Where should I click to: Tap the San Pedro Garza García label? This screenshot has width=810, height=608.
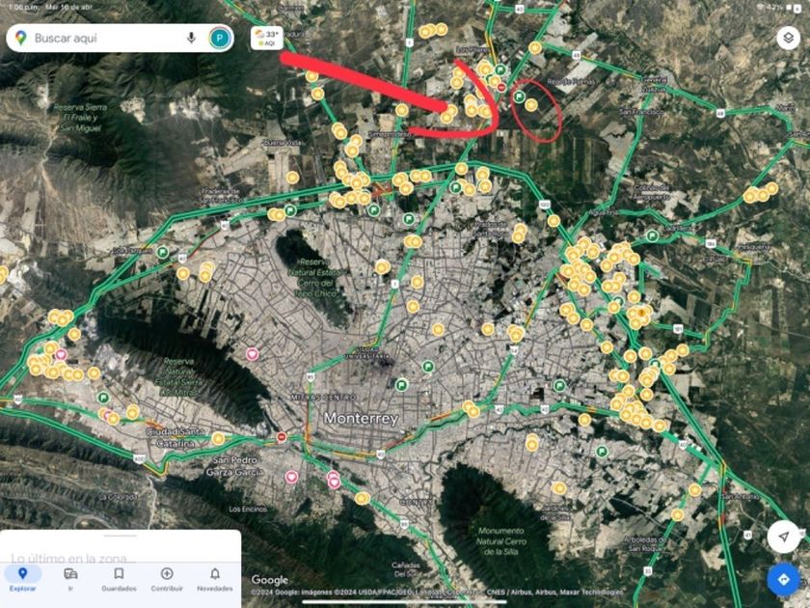tap(235, 466)
